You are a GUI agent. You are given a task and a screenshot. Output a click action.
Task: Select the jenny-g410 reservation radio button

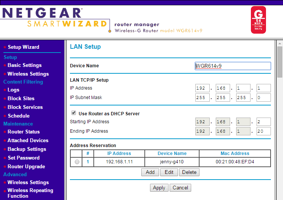77,162
